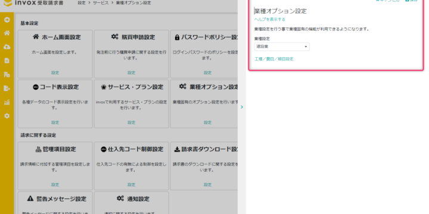
Task: Open the cloud upload icon in sidebar
Action: 7,47
